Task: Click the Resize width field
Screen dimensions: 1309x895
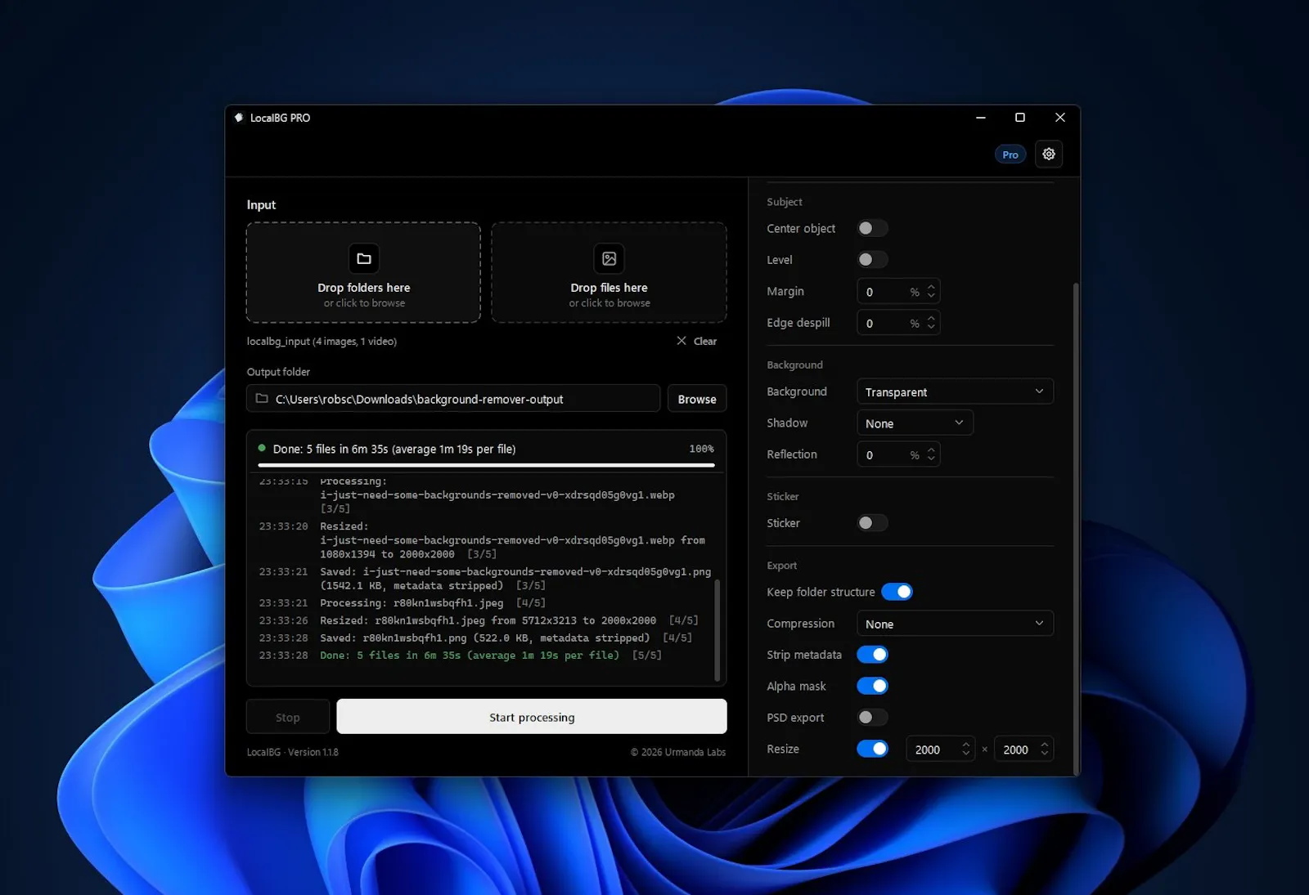Action: pos(940,749)
